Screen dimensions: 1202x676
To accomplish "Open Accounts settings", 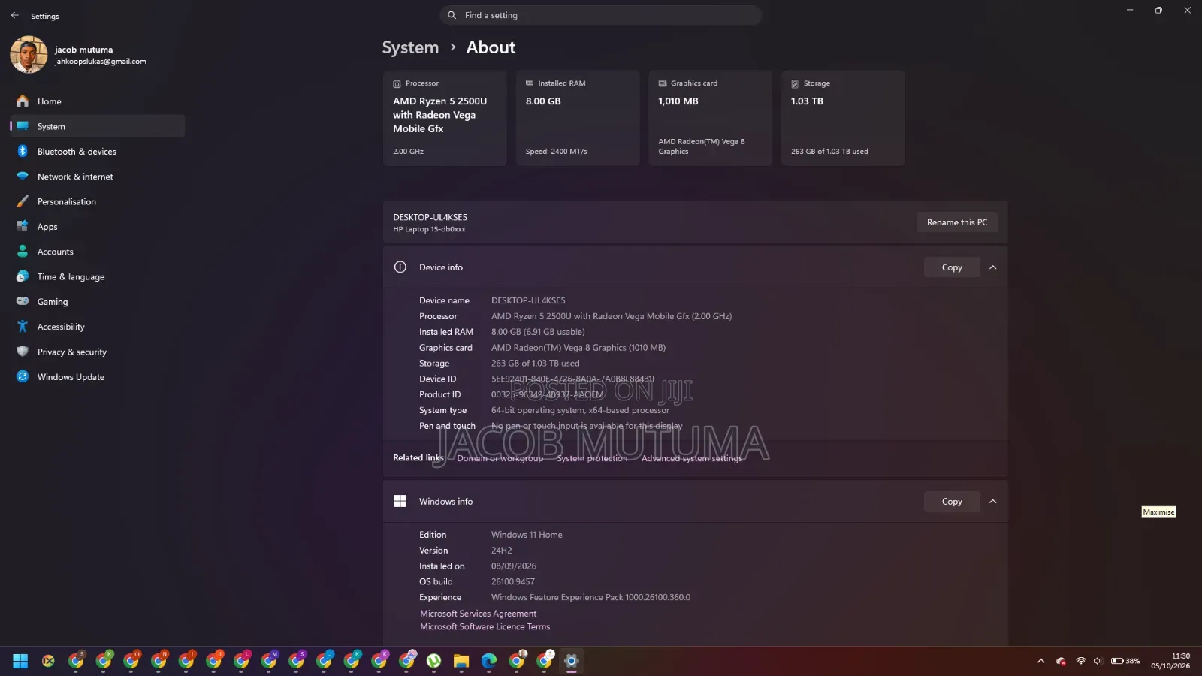I will 98,252.
